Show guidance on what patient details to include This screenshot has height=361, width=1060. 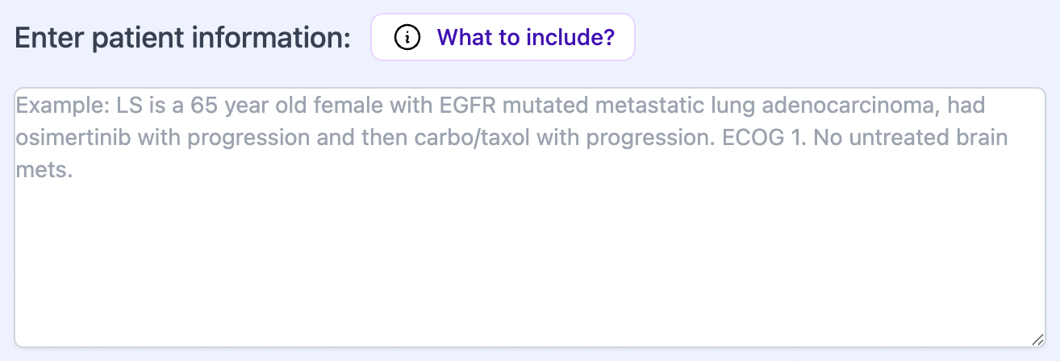[x=503, y=37]
